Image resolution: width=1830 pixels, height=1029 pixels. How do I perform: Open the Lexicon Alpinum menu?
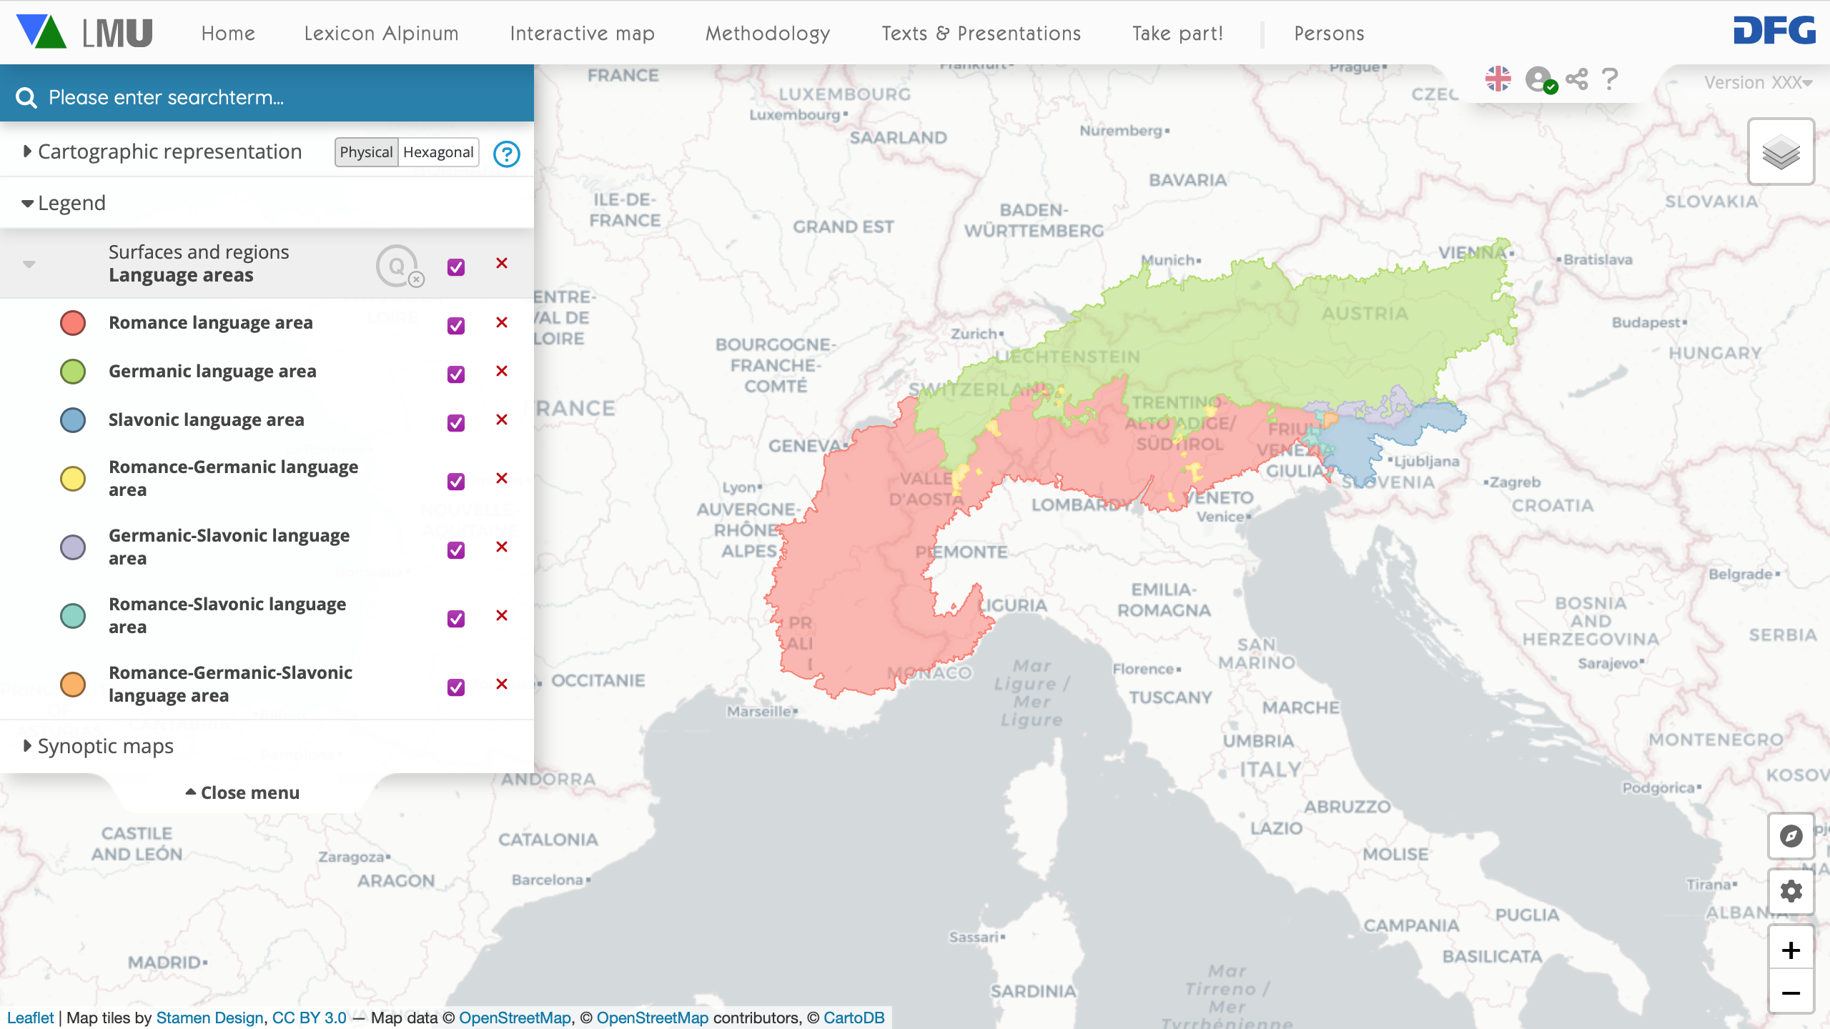click(381, 34)
